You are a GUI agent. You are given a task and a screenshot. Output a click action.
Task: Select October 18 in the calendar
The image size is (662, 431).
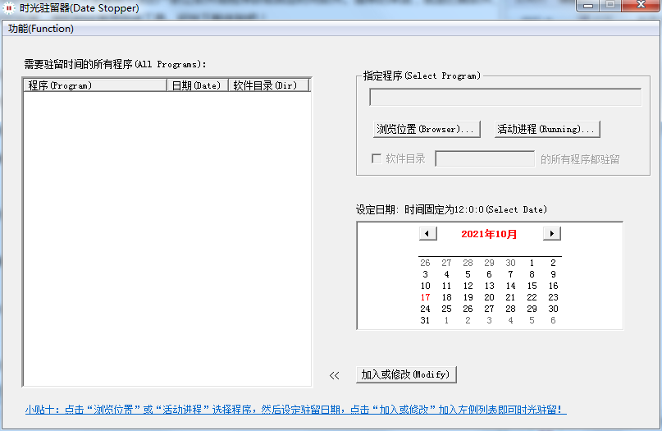[x=447, y=297]
